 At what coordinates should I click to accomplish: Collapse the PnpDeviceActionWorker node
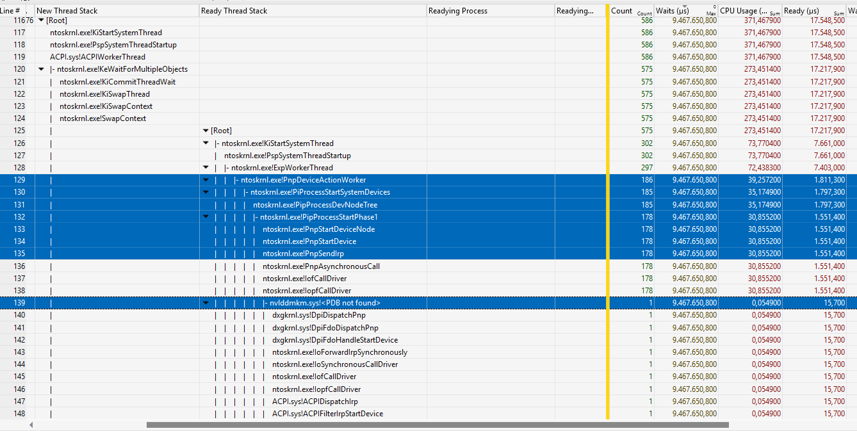(206, 180)
